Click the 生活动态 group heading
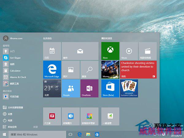Viewport: 184px width, 138px height. click(48, 38)
